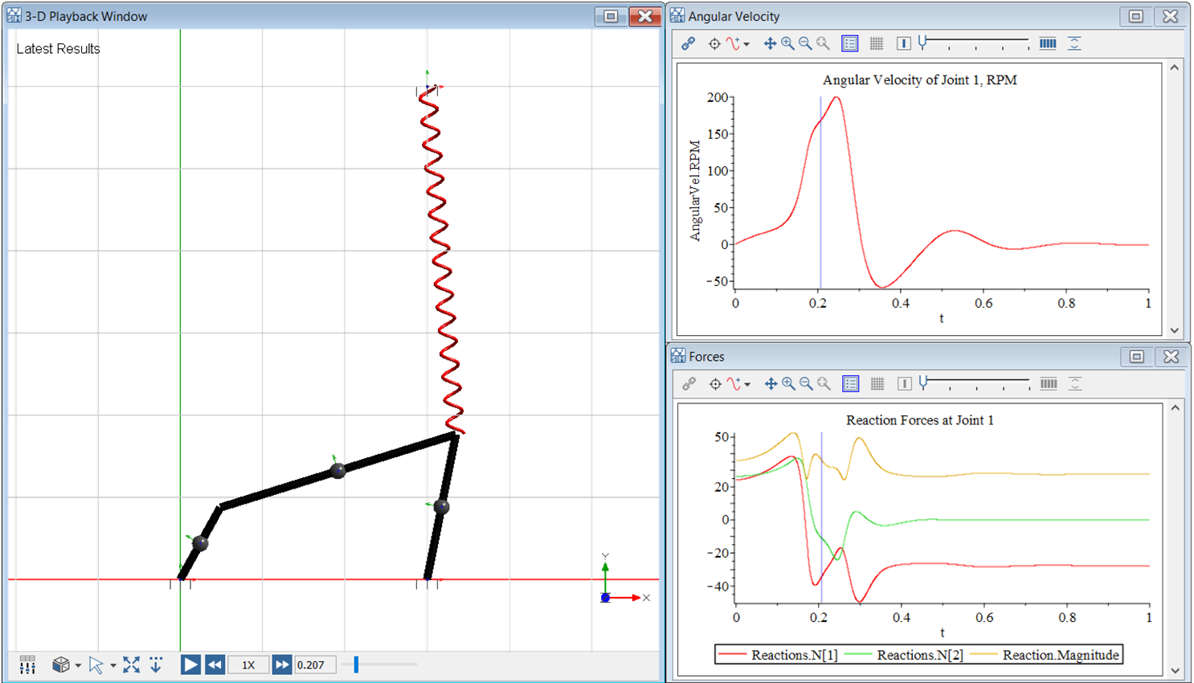Click the link axes icon in Angular Velocity window
The height and width of the screenshot is (683, 1194).
(x=689, y=43)
